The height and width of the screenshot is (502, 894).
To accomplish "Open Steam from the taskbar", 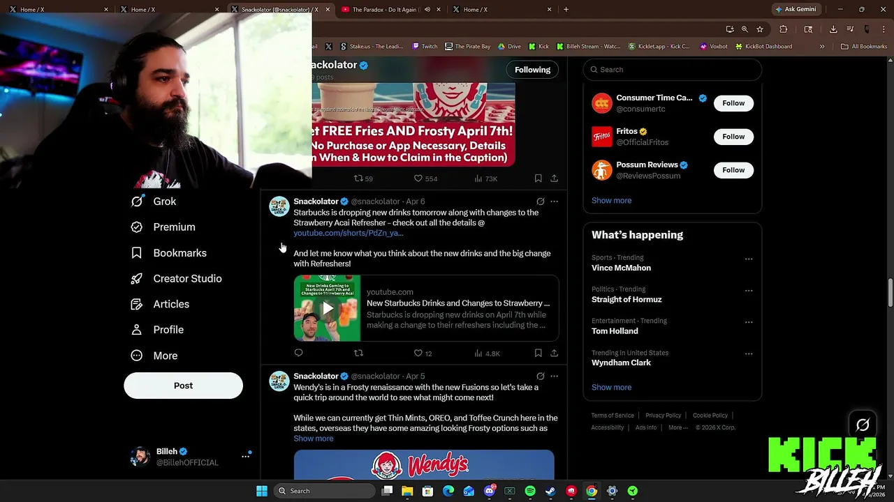I will (550, 491).
